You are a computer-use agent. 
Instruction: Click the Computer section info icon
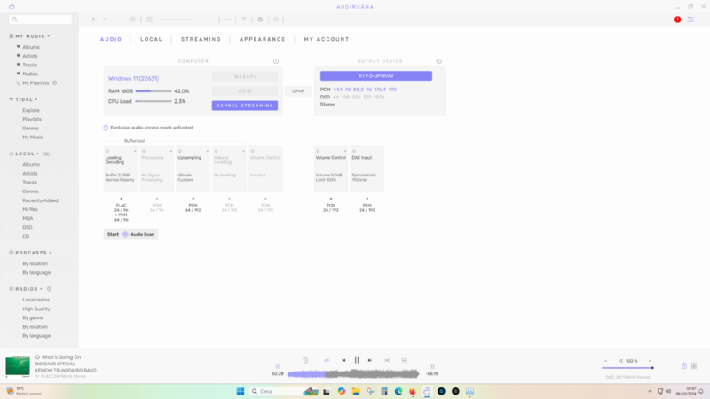point(276,61)
